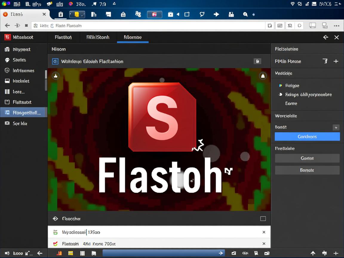Dismiss the Flatraehi list entry with its X
Screen dimensions: 344x258
tap(264, 244)
